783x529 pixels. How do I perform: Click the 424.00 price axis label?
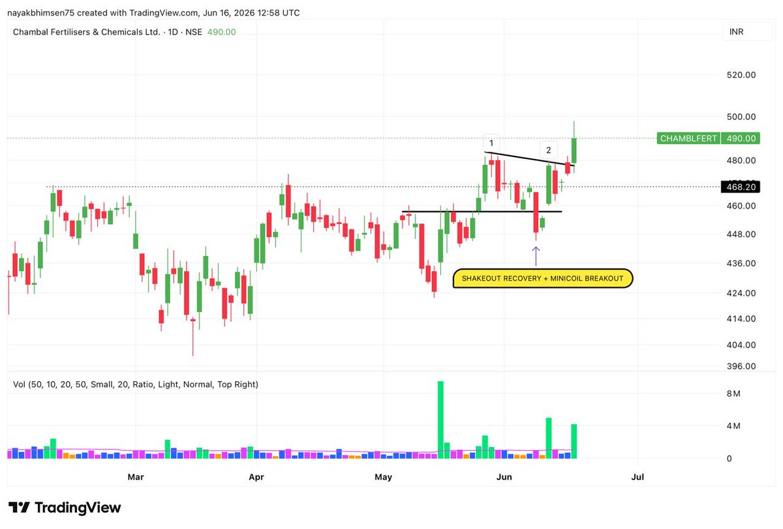(x=741, y=293)
